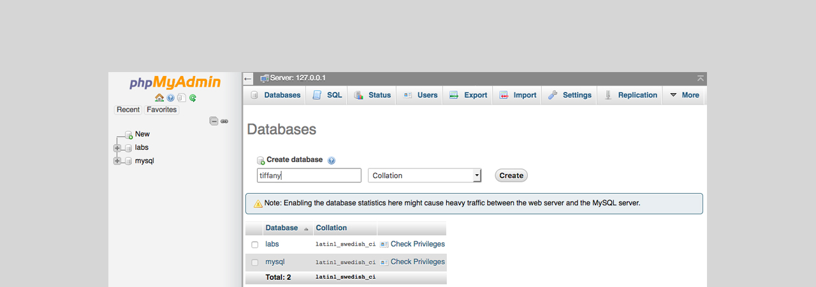Open the Status tab
Image resolution: width=816 pixels, height=287 pixels.
pyautogui.click(x=372, y=95)
